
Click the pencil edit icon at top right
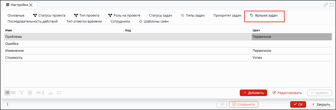326,4
